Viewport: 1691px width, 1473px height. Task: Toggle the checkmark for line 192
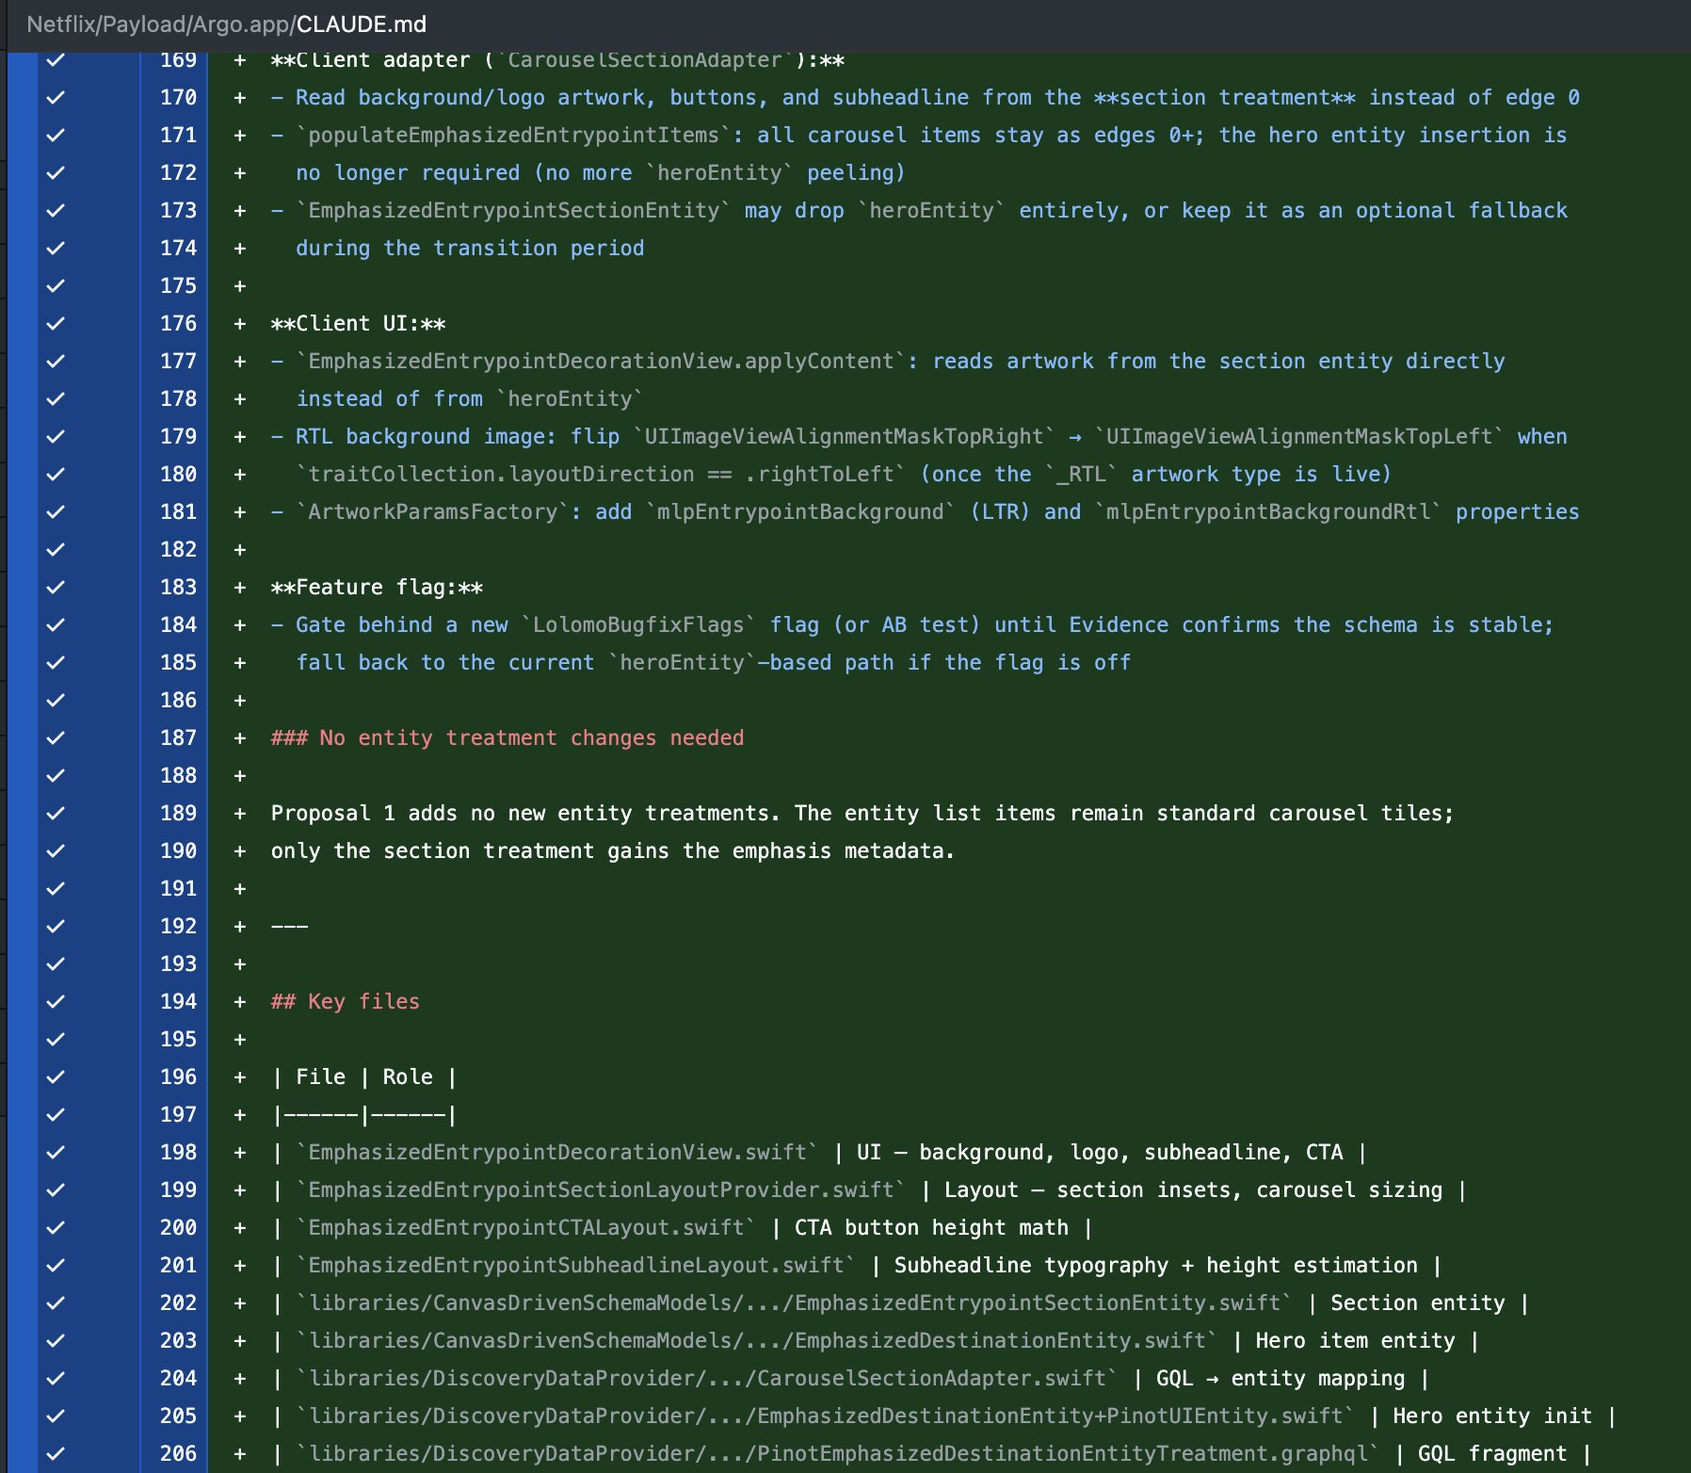pos(56,926)
